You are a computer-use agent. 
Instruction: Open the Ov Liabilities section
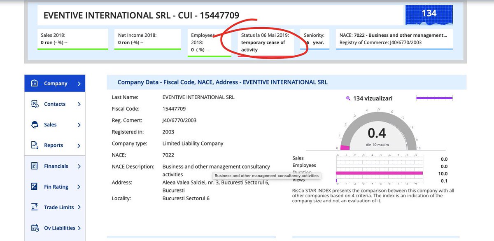coord(55,228)
